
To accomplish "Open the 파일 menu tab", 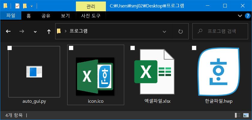I will click(10, 16).
